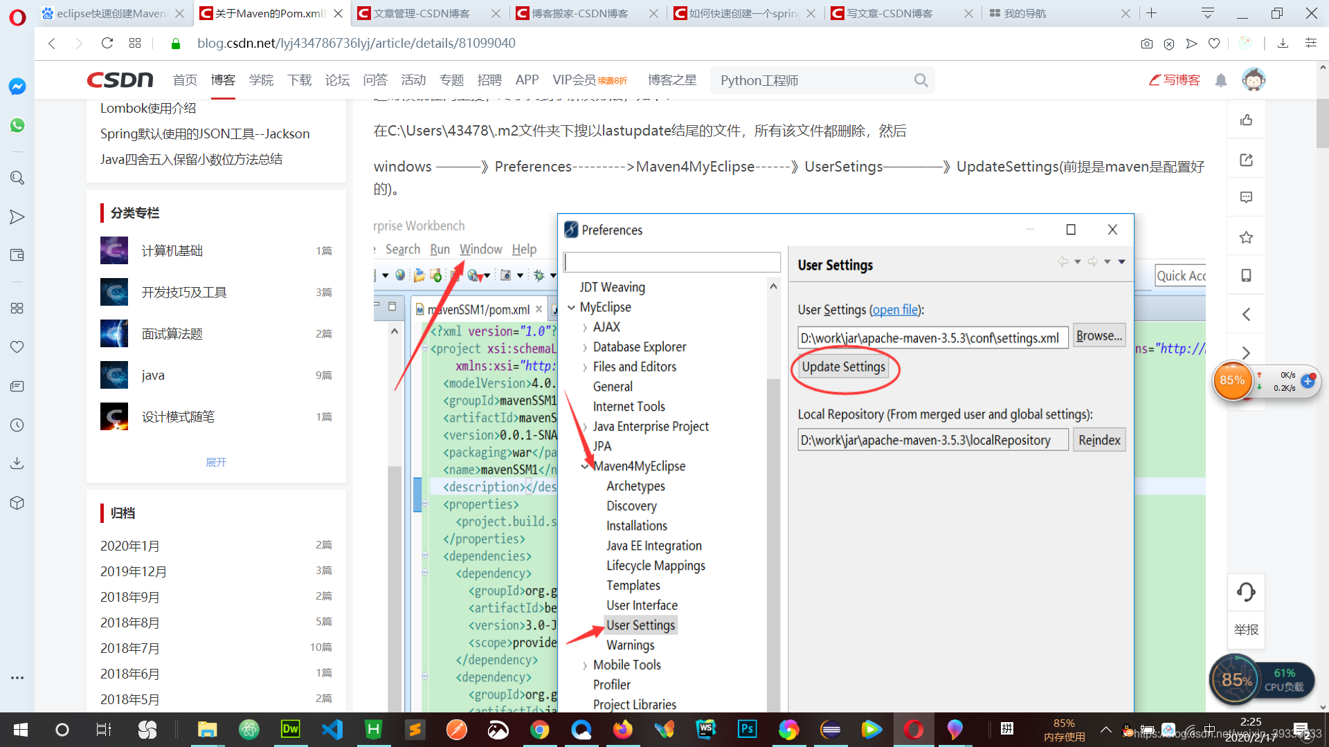Image resolution: width=1329 pixels, height=747 pixels.
Task: Favorite the article with star icon
Action: [1246, 237]
